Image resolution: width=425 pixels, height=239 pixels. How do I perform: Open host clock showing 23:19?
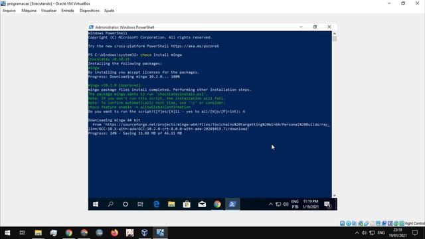coord(398,233)
